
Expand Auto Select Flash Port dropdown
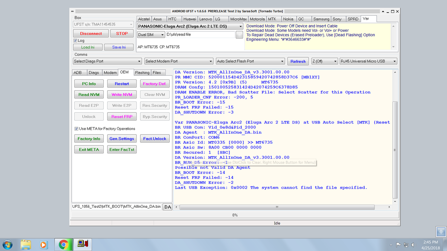(x=250, y=61)
